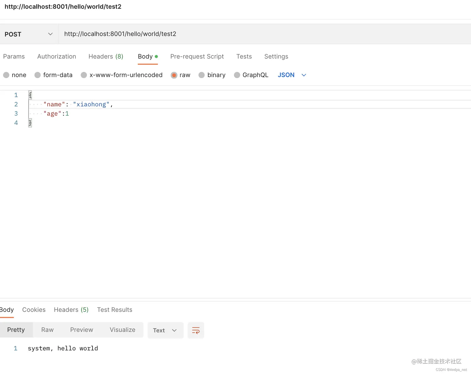The width and height of the screenshot is (471, 374).
Task: Switch to the Preview response view
Action: [82, 330]
